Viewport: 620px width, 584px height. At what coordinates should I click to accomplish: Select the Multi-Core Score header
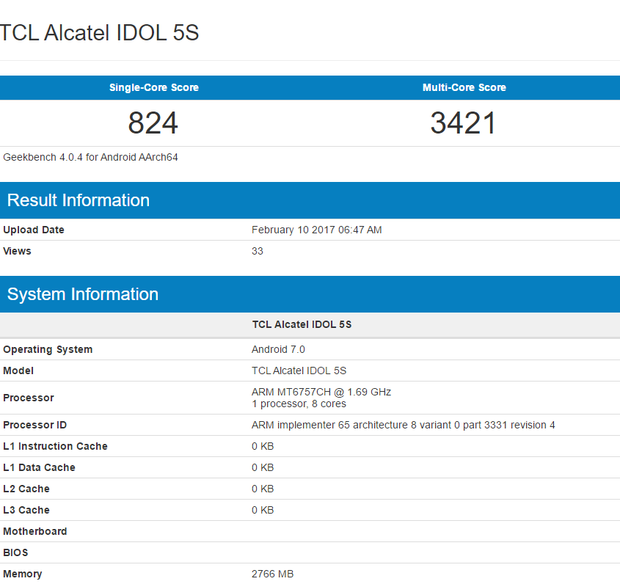click(464, 87)
